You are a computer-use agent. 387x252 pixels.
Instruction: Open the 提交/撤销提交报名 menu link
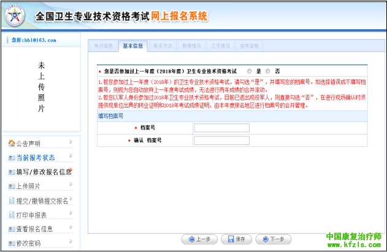click(x=42, y=201)
